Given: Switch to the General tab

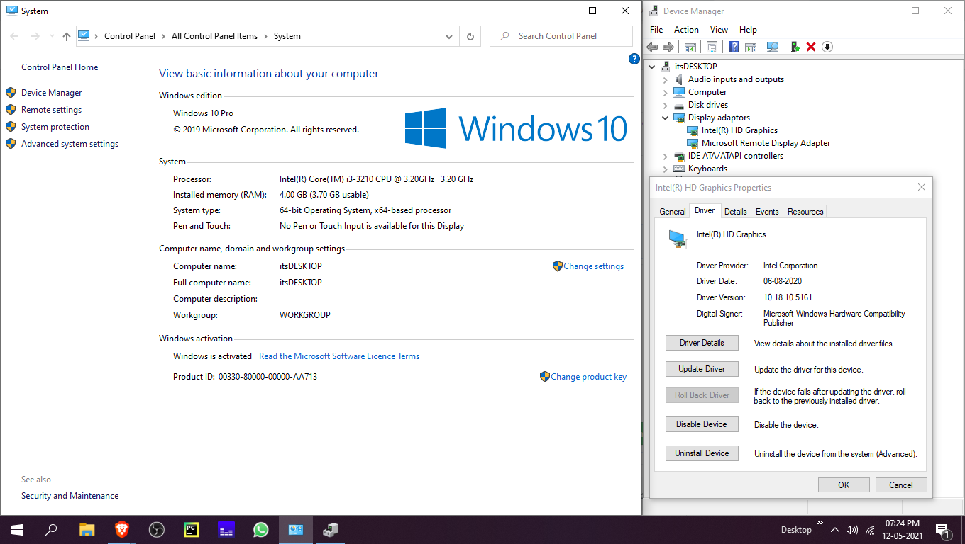Looking at the screenshot, I should [x=673, y=212].
